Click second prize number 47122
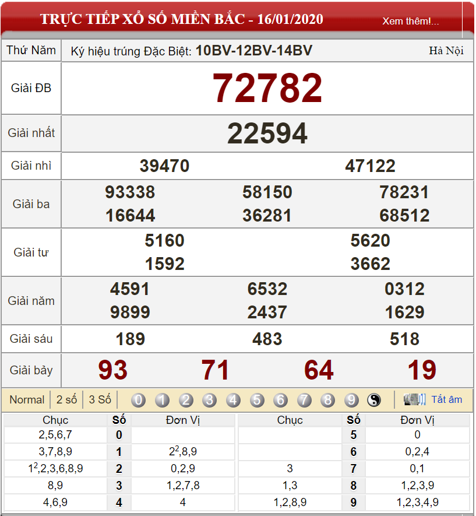This screenshot has width=476, height=516. pyautogui.click(x=370, y=166)
